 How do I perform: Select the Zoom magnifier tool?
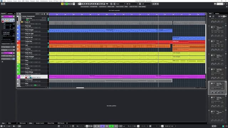(95, 4)
